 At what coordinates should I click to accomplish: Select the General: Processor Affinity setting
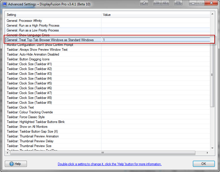coord(24,21)
